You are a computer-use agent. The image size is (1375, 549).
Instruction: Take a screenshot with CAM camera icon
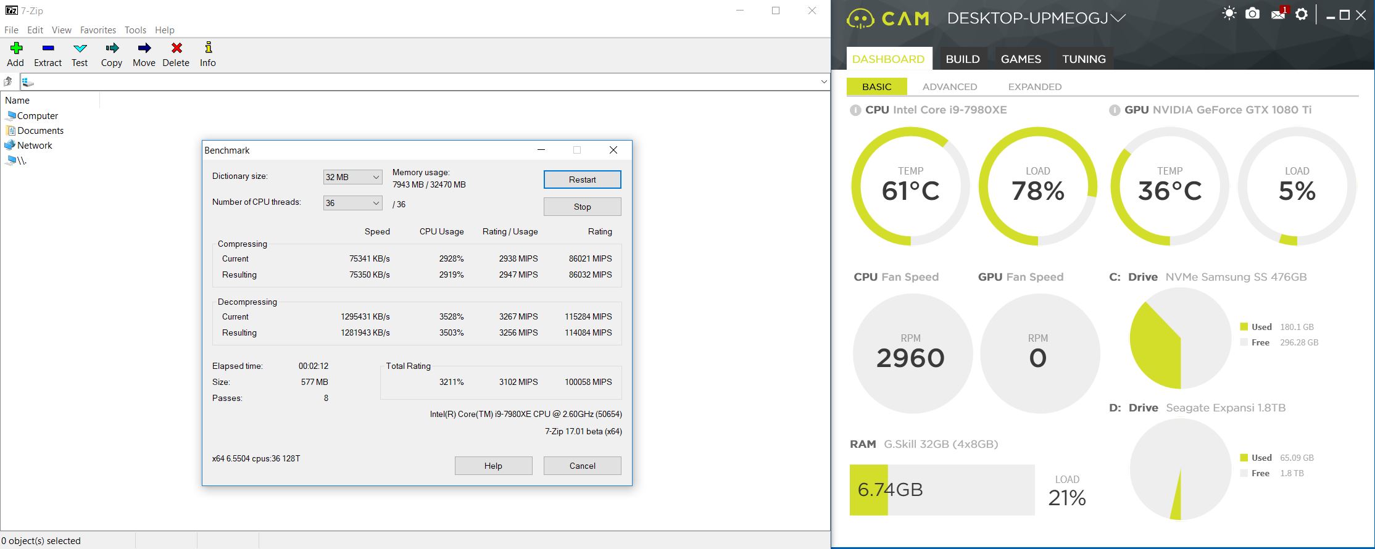pyautogui.click(x=1252, y=14)
